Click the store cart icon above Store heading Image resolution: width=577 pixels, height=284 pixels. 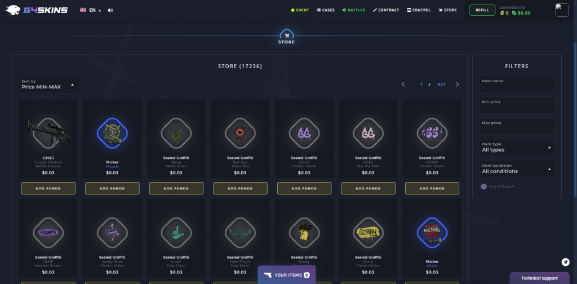[x=287, y=35]
